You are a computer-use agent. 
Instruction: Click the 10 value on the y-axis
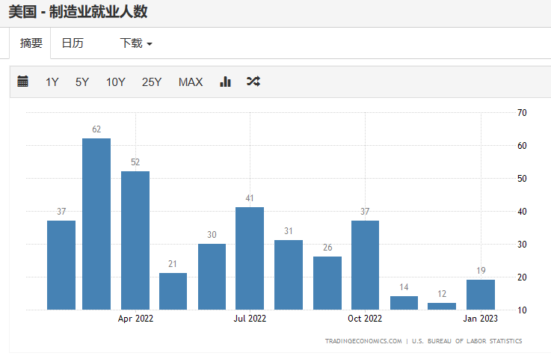[x=522, y=310]
